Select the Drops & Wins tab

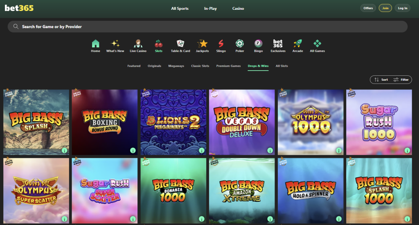pos(258,66)
